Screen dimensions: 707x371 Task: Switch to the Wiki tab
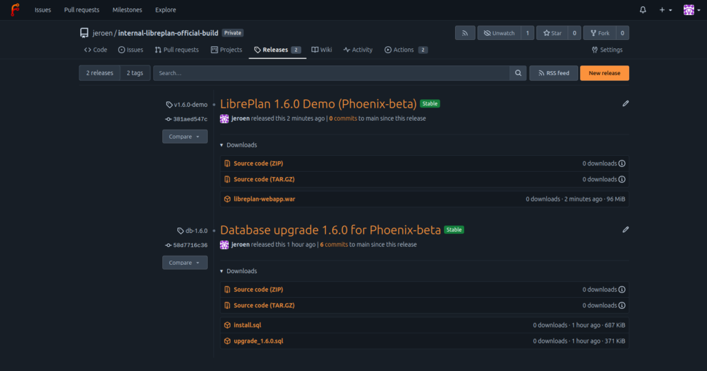coord(322,50)
